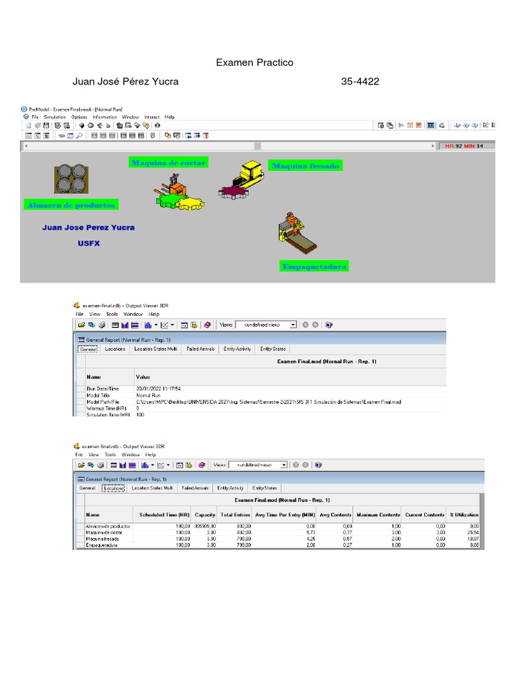
Task: Click the print icon in first Output Viewer
Action: tap(102, 325)
